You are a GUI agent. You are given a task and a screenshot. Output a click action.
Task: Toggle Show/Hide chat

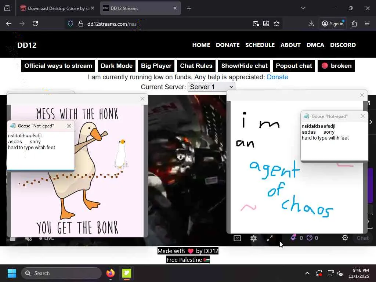pyautogui.click(x=244, y=66)
